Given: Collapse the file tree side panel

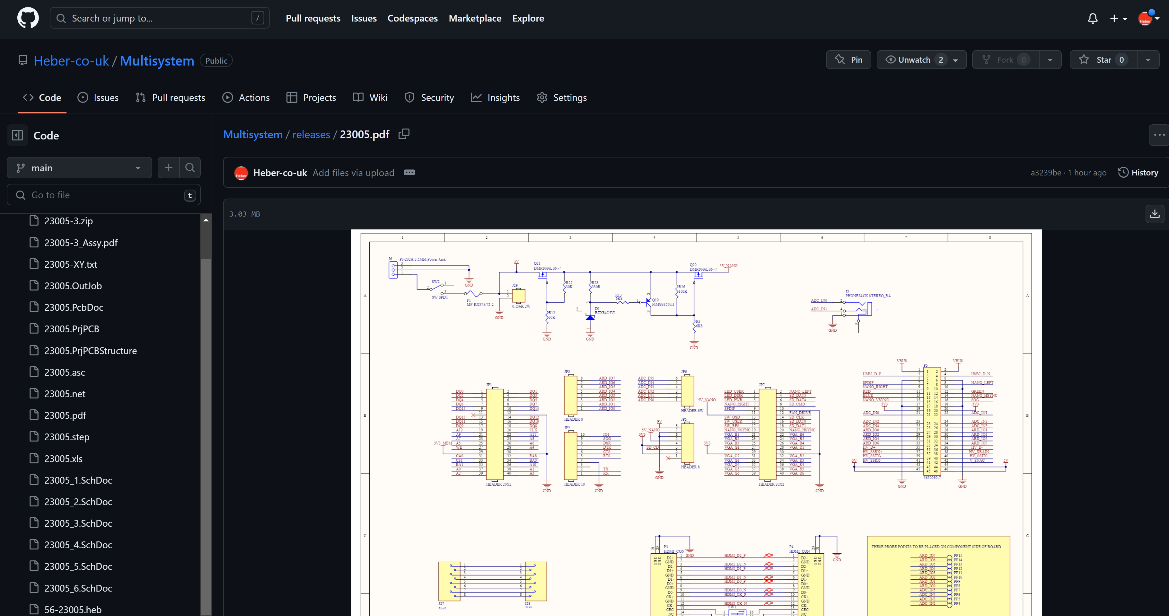Looking at the screenshot, I should [17, 135].
